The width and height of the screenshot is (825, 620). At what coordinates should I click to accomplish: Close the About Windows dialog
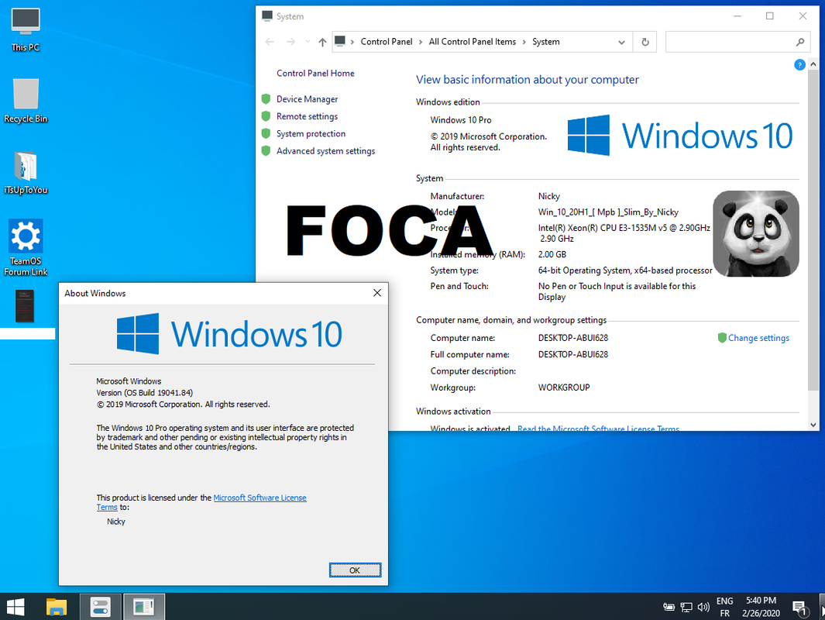tap(376, 293)
